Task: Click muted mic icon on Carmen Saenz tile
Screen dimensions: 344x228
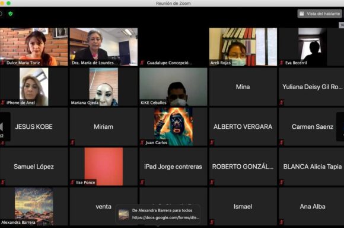Action: pos(282,142)
